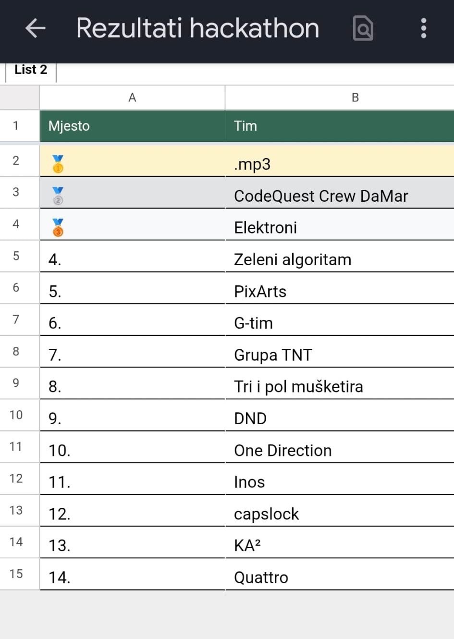The image size is (454, 639).
Task: Open the find in document icon
Action: 363,28
